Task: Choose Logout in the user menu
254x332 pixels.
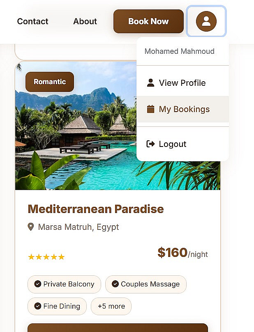Action: [x=173, y=144]
